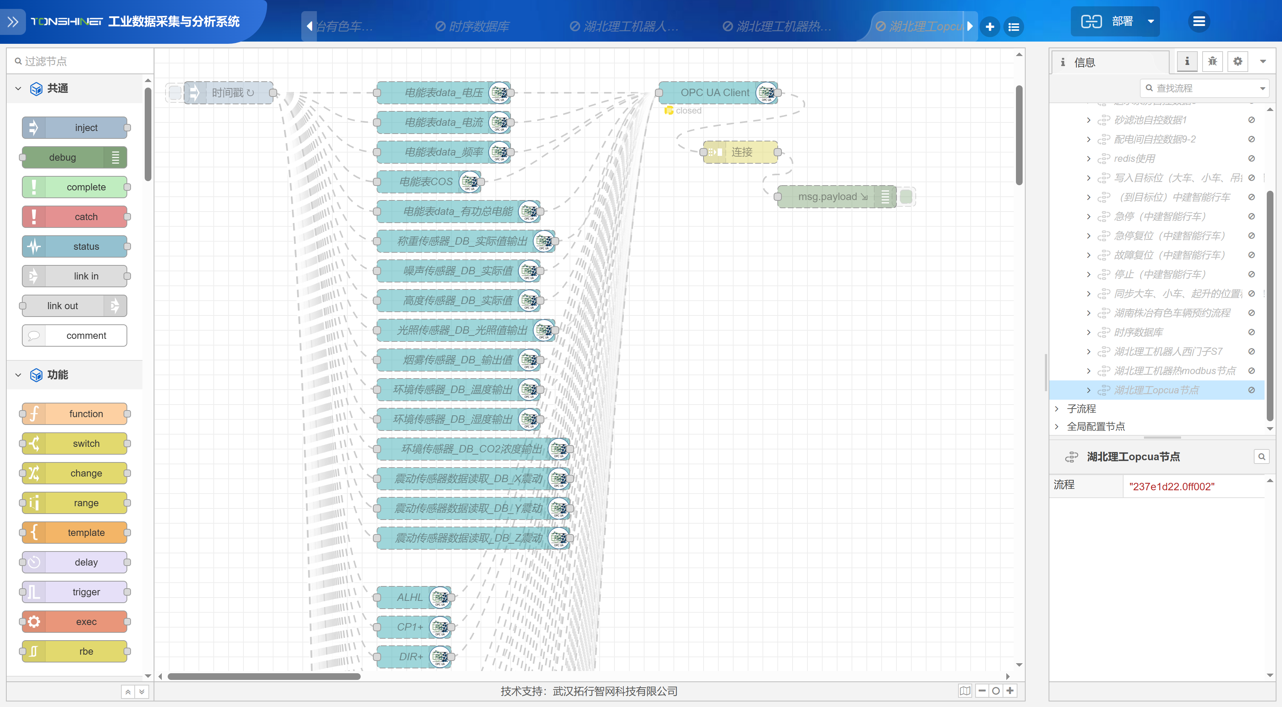Image resolution: width=1282 pixels, height=707 pixels.
Task: Open the configuration nodes gear icon tab
Action: [x=1238, y=62]
